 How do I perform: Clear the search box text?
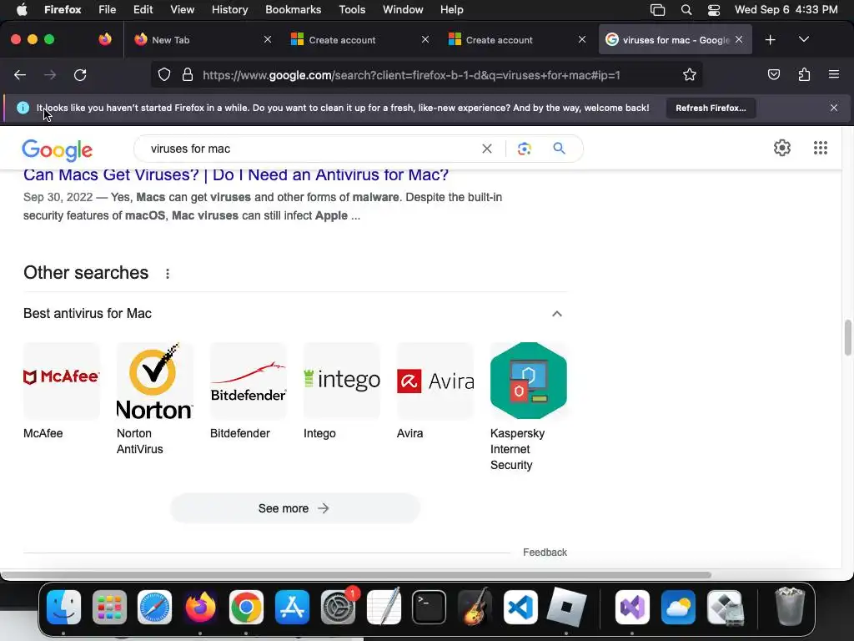tap(487, 149)
